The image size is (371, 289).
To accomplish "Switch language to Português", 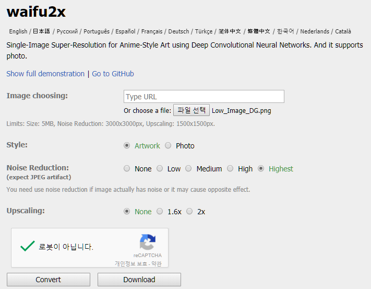I will pos(97,31).
